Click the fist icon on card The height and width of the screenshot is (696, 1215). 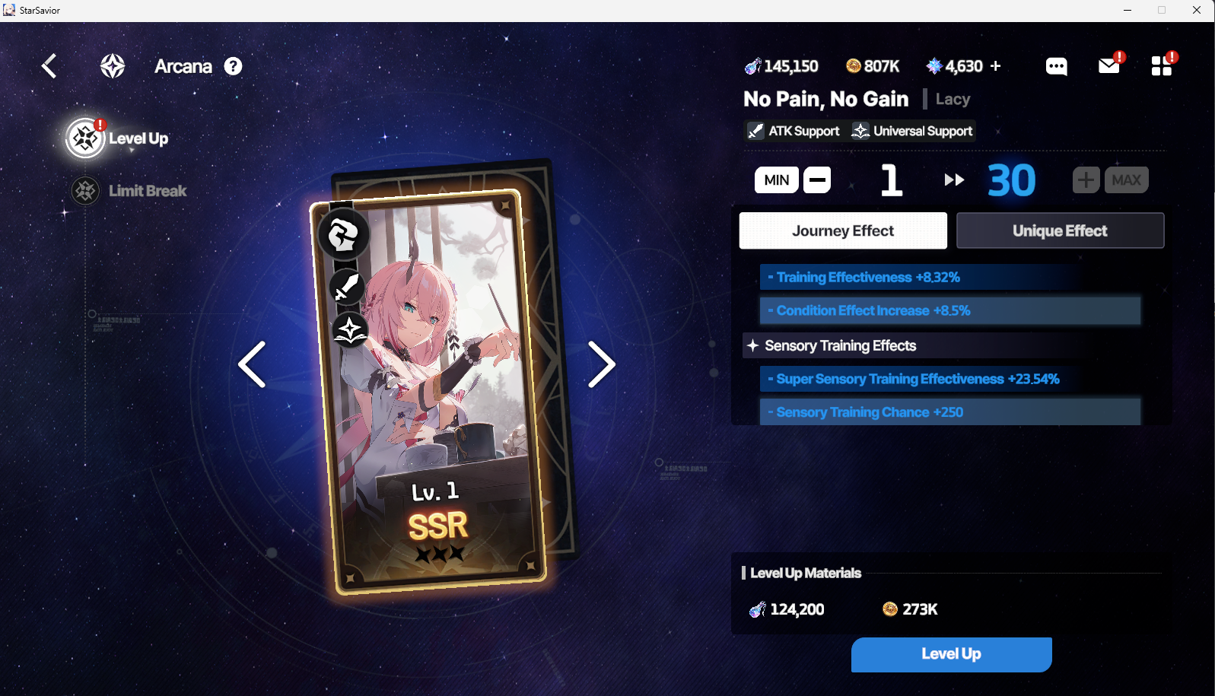pos(343,234)
